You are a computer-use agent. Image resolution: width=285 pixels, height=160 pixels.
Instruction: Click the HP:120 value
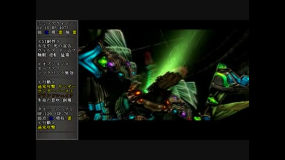(x=45, y=113)
